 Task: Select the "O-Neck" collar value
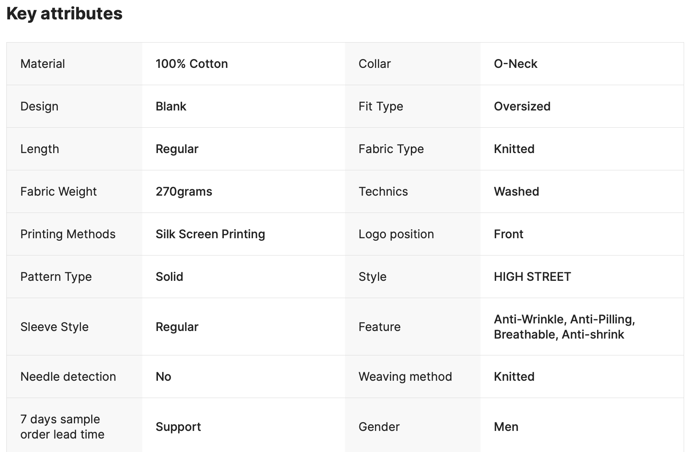pyautogui.click(x=515, y=64)
